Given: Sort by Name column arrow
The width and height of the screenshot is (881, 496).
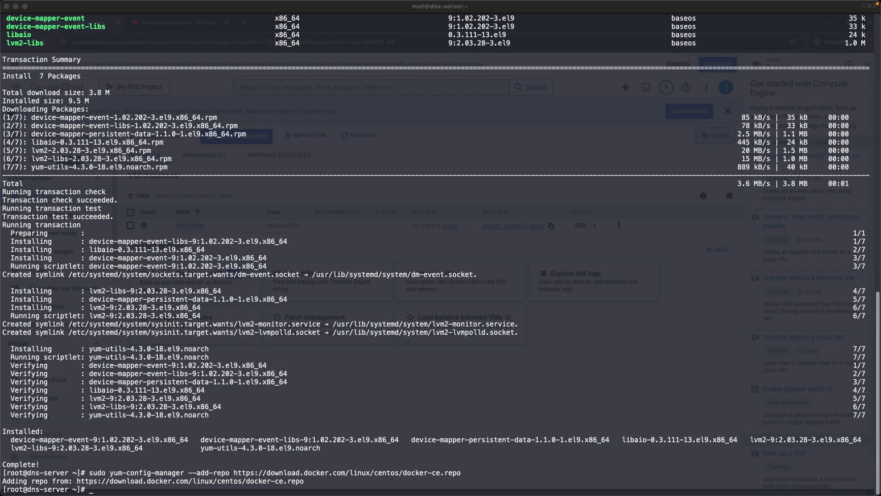Looking at the screenshot, I should coord(197,212).
